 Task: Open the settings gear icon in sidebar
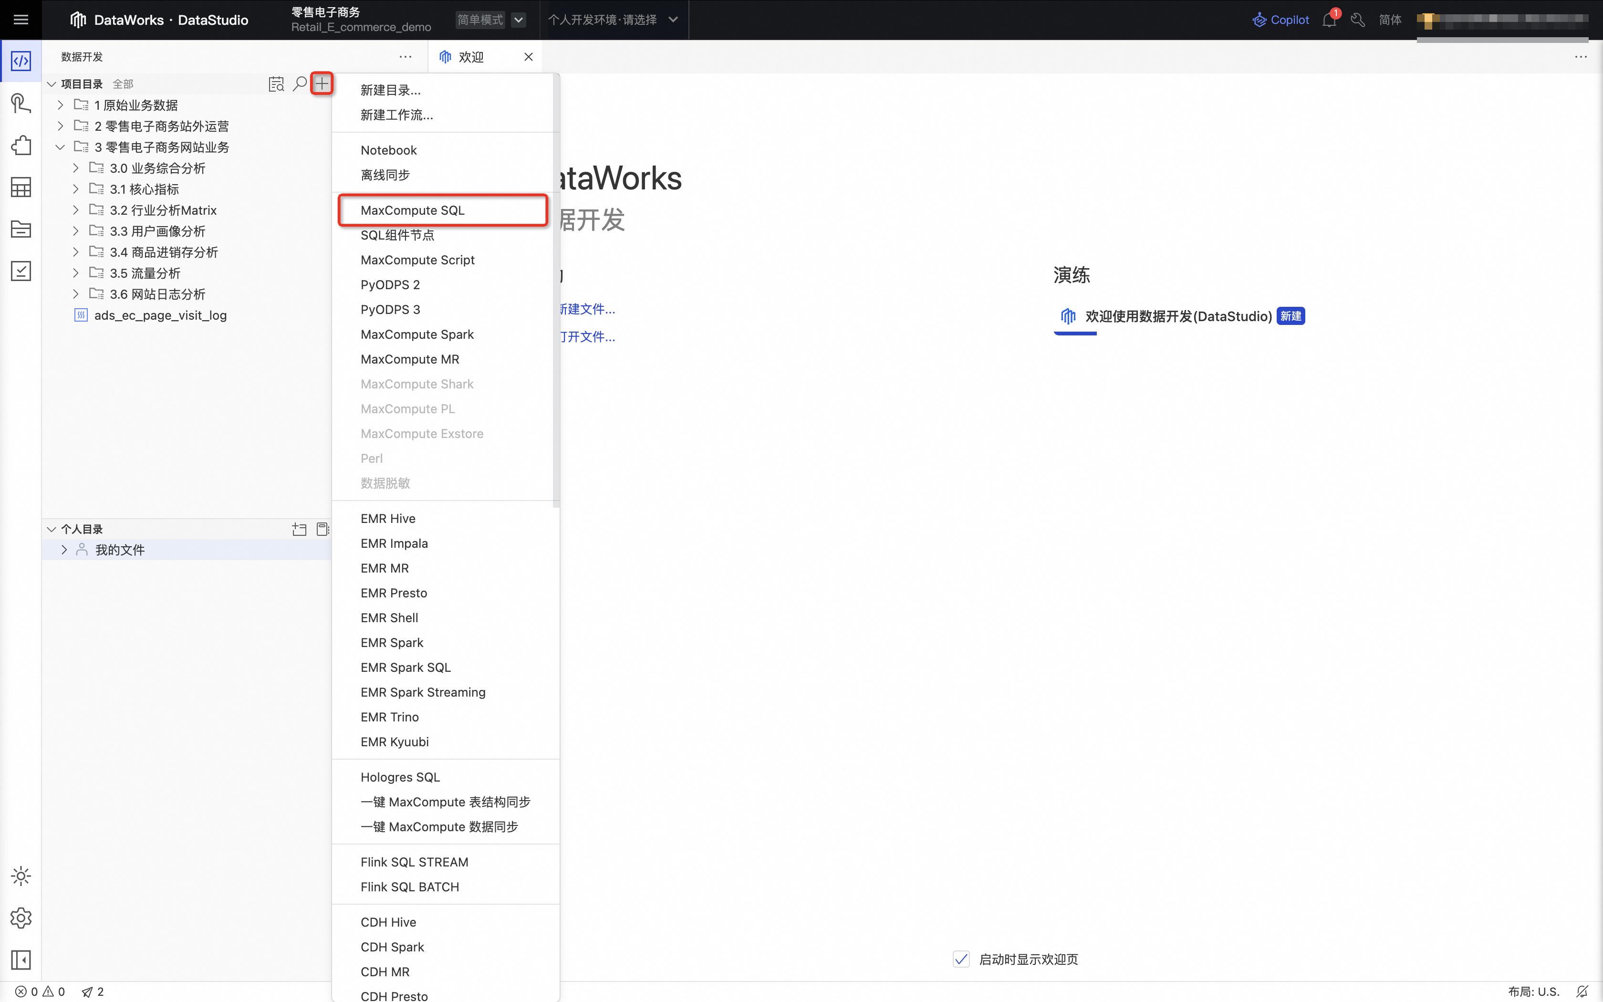click(x=21, y=918)
